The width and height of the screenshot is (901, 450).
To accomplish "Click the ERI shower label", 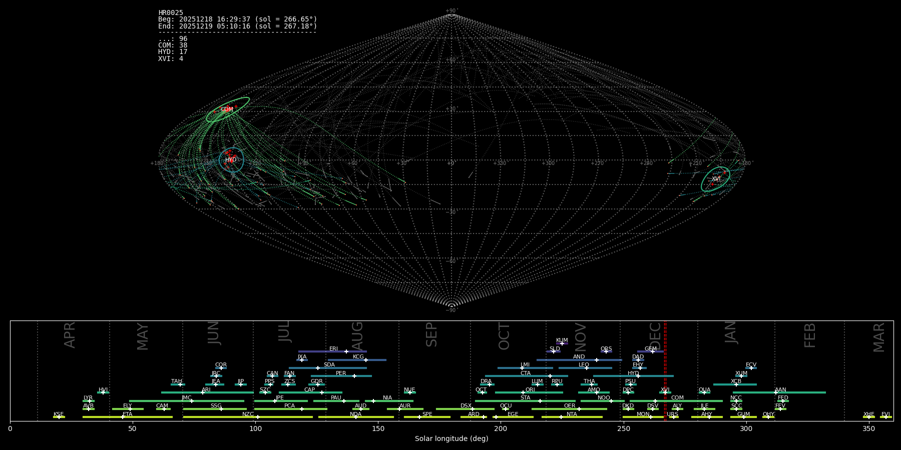I will click(x=333, y=349).
